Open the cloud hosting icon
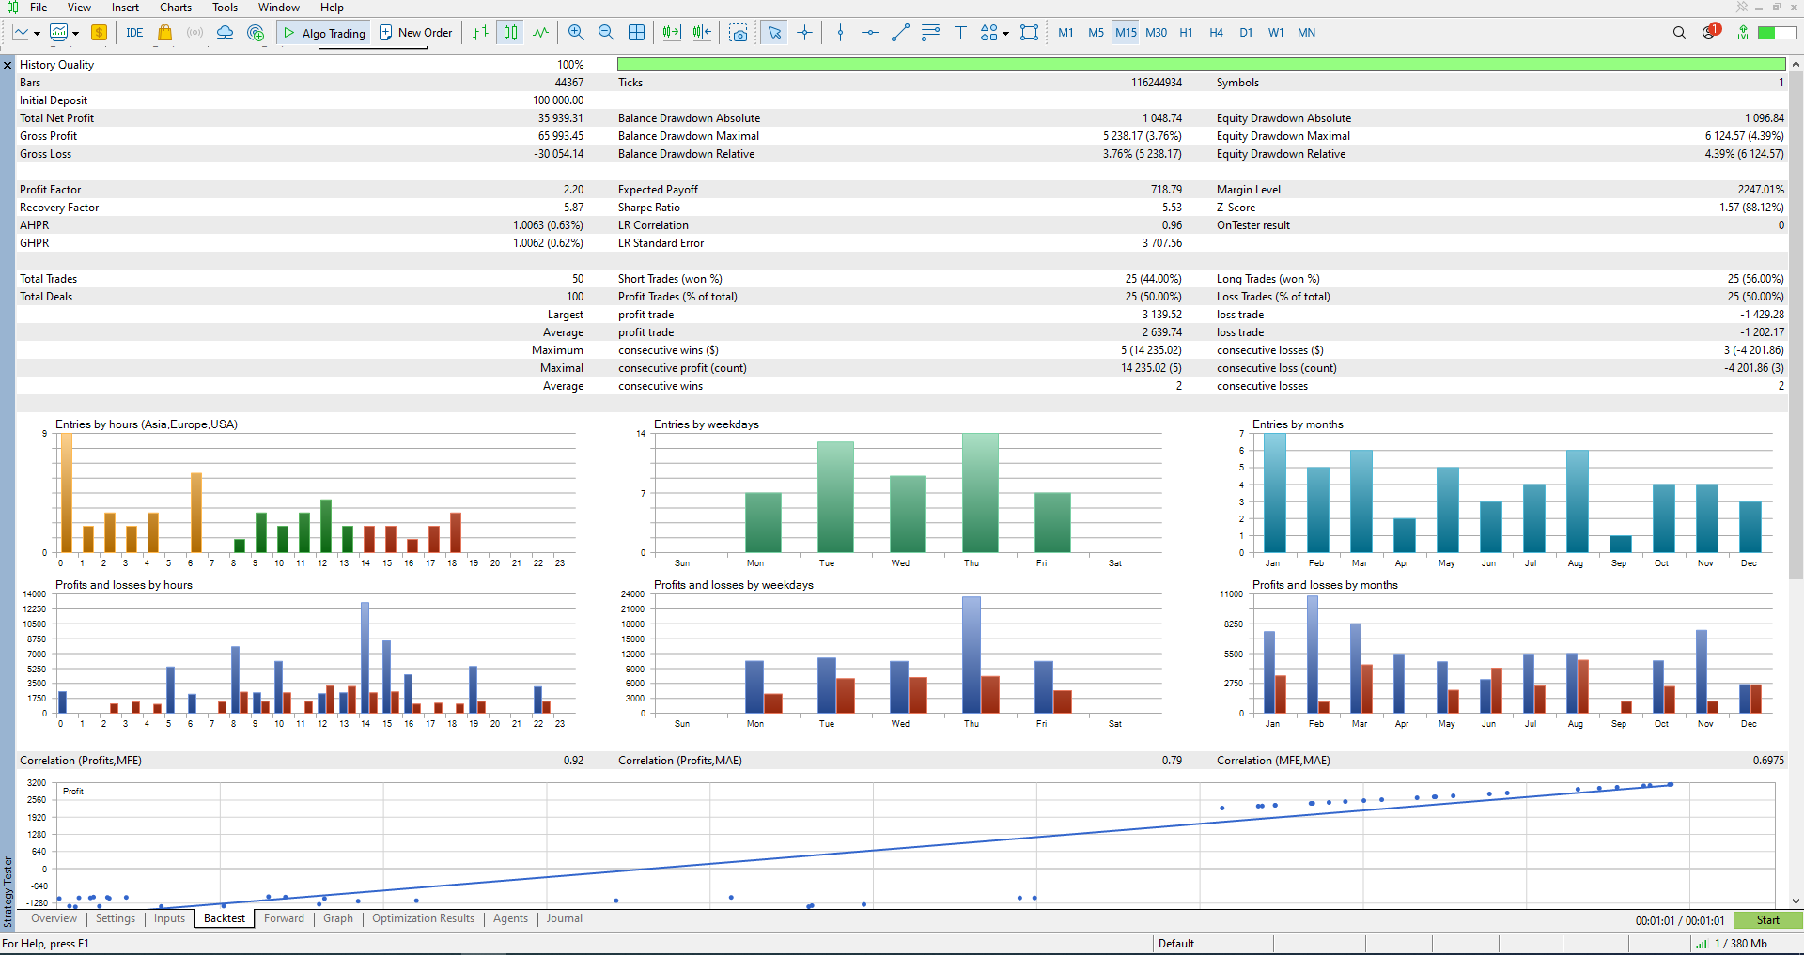Image resolution: width=1804 pixels, height=955 pixels. [225, 33]
